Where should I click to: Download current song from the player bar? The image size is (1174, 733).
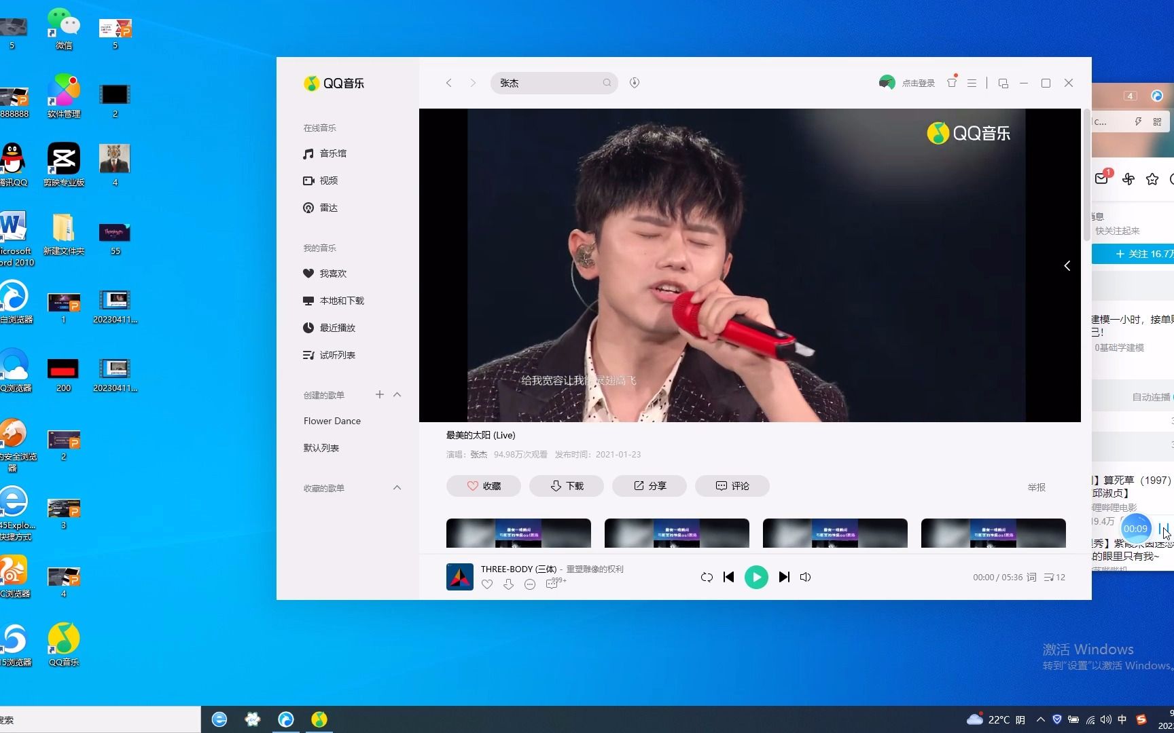tap(508, 584)
